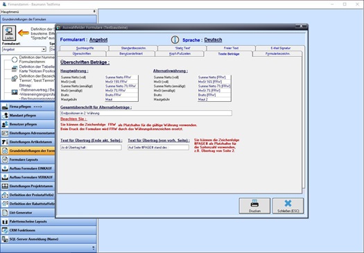Click Alternativwährung Brutto [FRW] field
The image size is (364, 253).
pyautogui.click(x=214, y=95)
